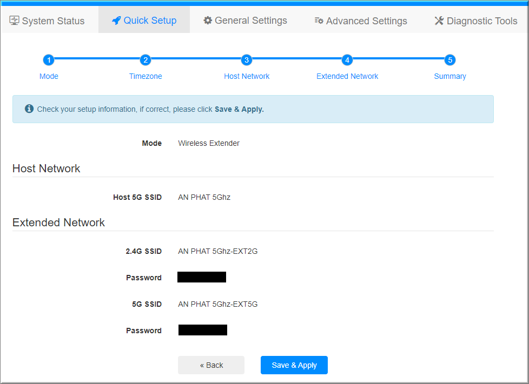This screenshot has width=529, height=384.
Task: Click the info icon in the blue notice
Action: pyautogui.click(x=29, y=109)
